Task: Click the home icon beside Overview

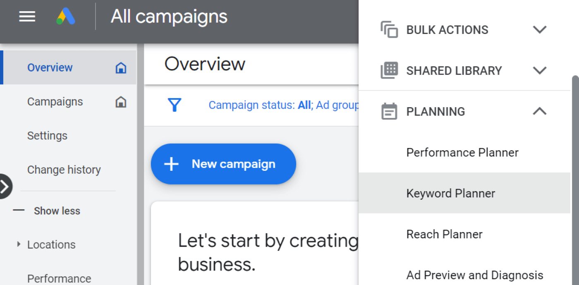Action: pos(120,67)
